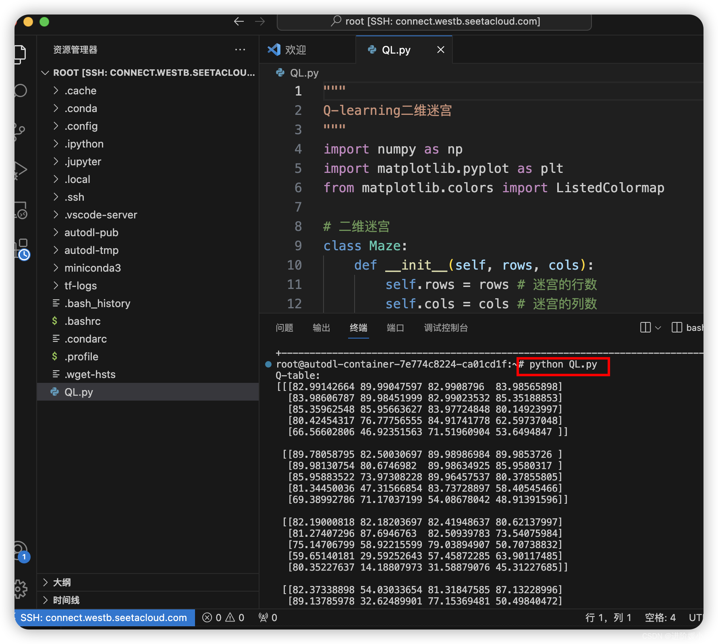Click the split terminal icon
The image size is (718, 644).
coord(645,327)
